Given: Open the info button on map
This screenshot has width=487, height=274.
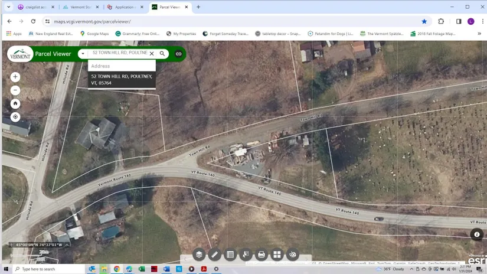Looking at the screenshot, I should (477, 234).
